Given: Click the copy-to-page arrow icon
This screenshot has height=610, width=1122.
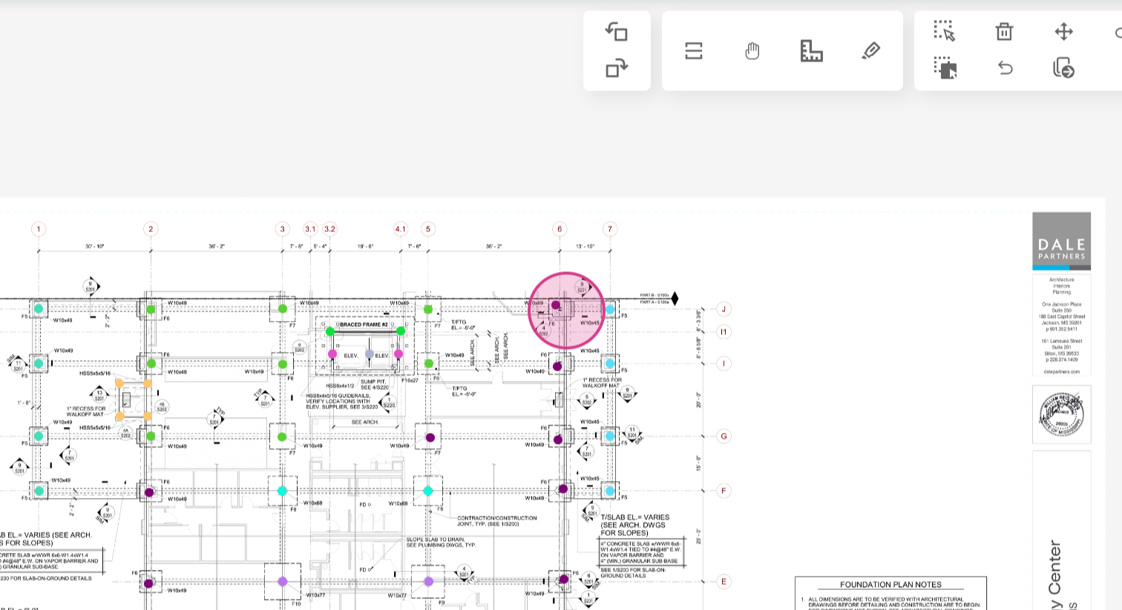Looking at the screenshot, I should tap(1063, 68).
